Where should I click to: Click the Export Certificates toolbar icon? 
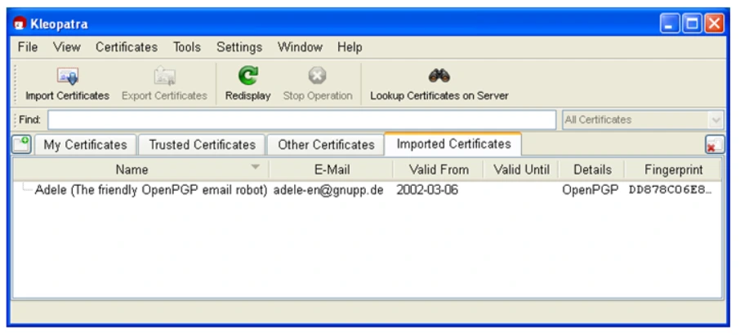165,77
